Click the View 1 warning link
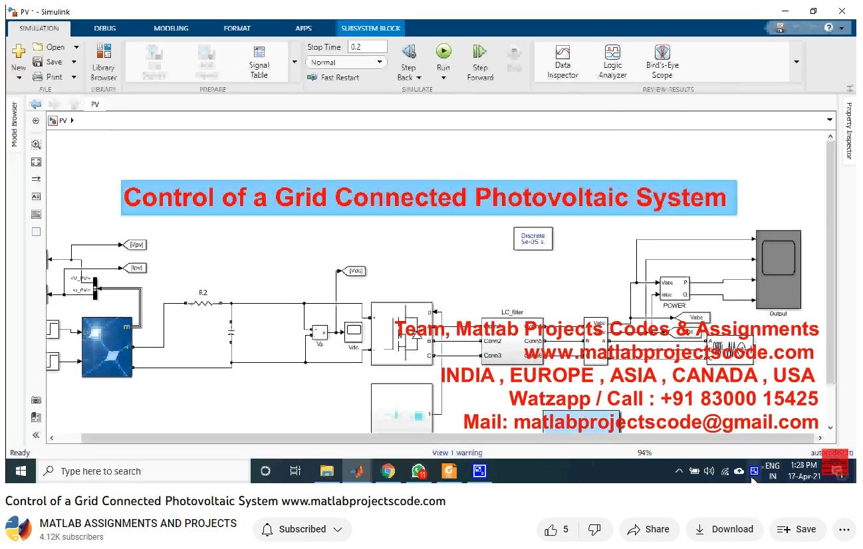863x549 pixels. click(457, 453)
